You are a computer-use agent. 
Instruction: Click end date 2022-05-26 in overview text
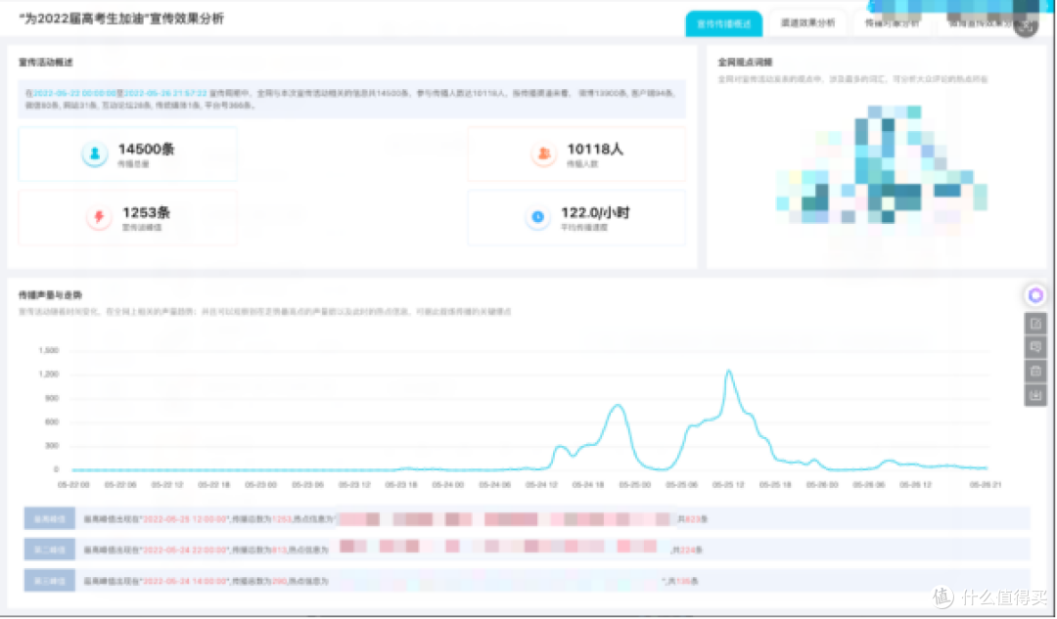pos(165,93)
